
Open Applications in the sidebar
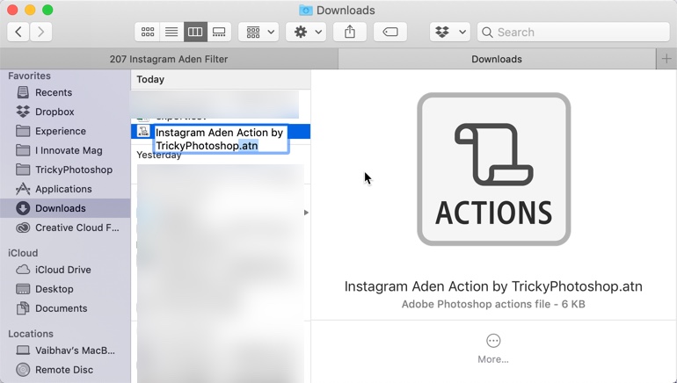65,189
